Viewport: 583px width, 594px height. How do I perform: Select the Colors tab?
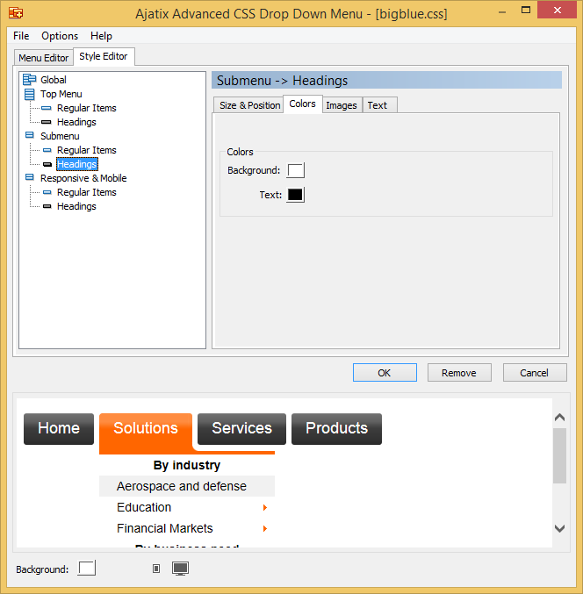pos(303,104)
